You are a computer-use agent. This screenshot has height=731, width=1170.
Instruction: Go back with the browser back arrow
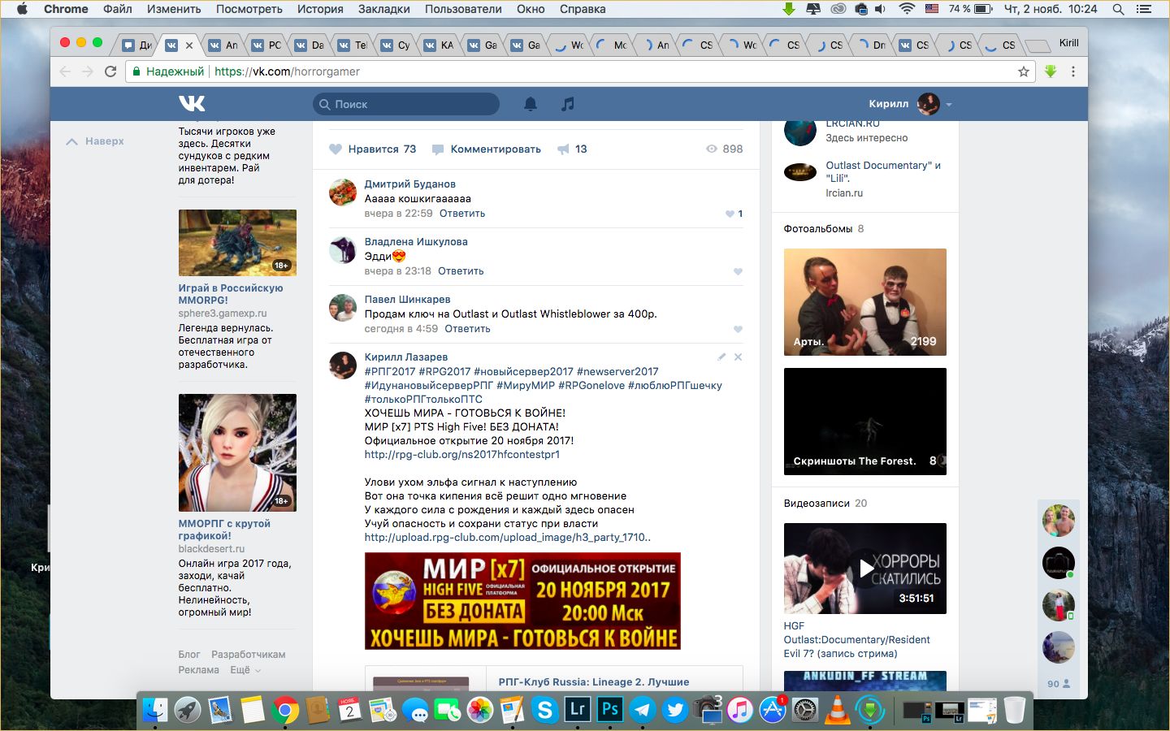(66, 71)
